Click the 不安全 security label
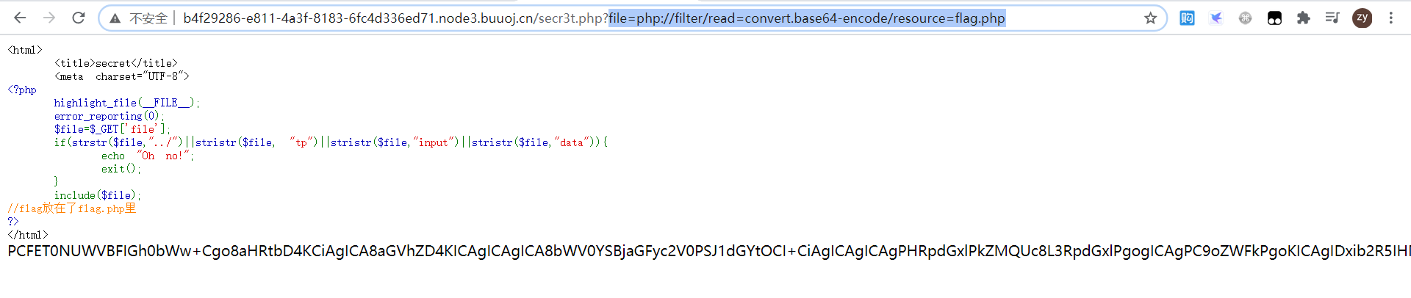Viewport: 1411px width, 298px height. click(x=148, y=18)
